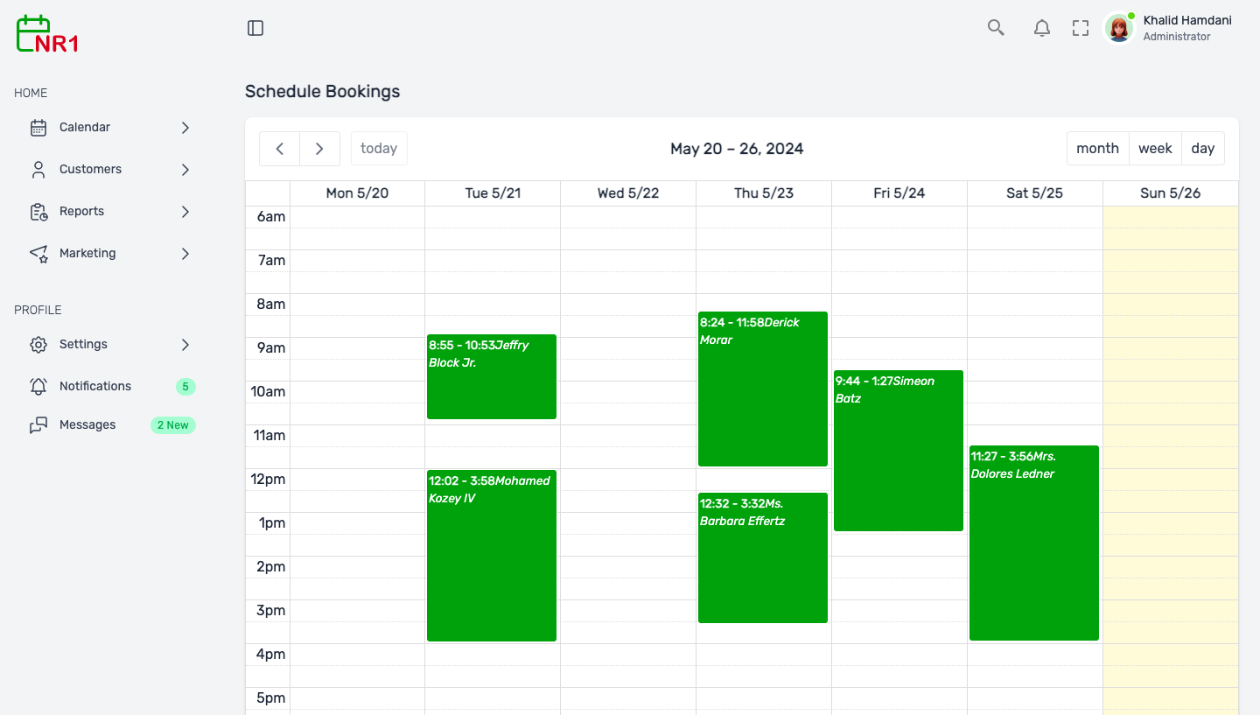Open the Messages menu item
This screenshot has height=715, width=1260.
(87, 425)
